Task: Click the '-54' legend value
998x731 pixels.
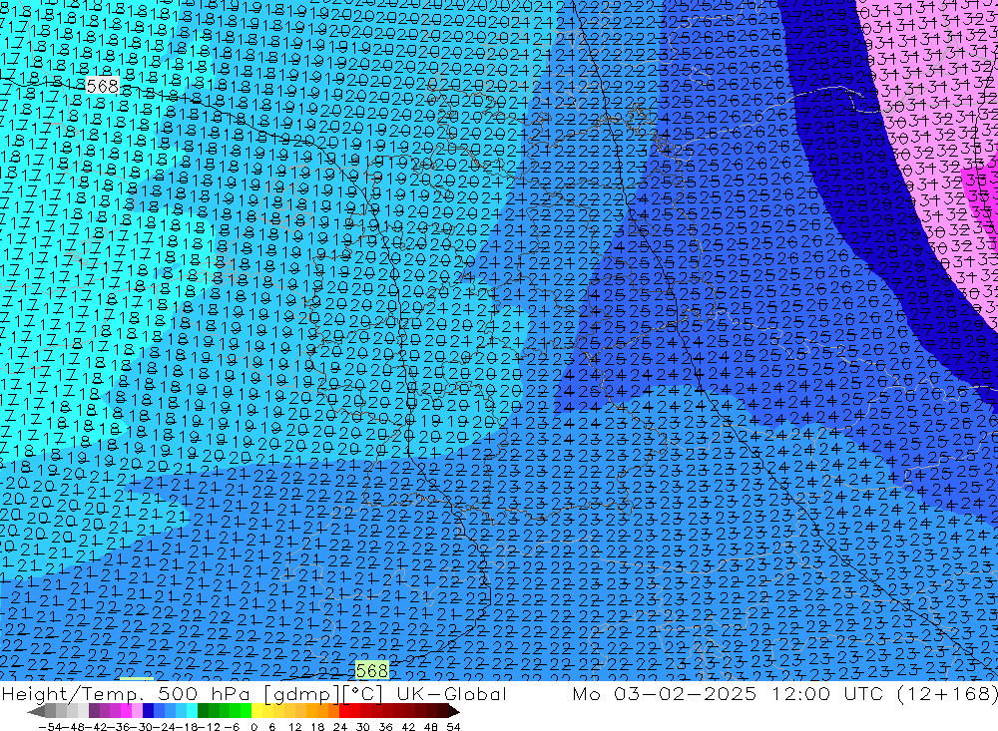Action: pyautogui.click(x=48, y=727)
